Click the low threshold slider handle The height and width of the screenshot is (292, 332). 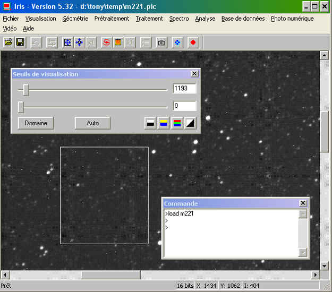click(21, 107)
